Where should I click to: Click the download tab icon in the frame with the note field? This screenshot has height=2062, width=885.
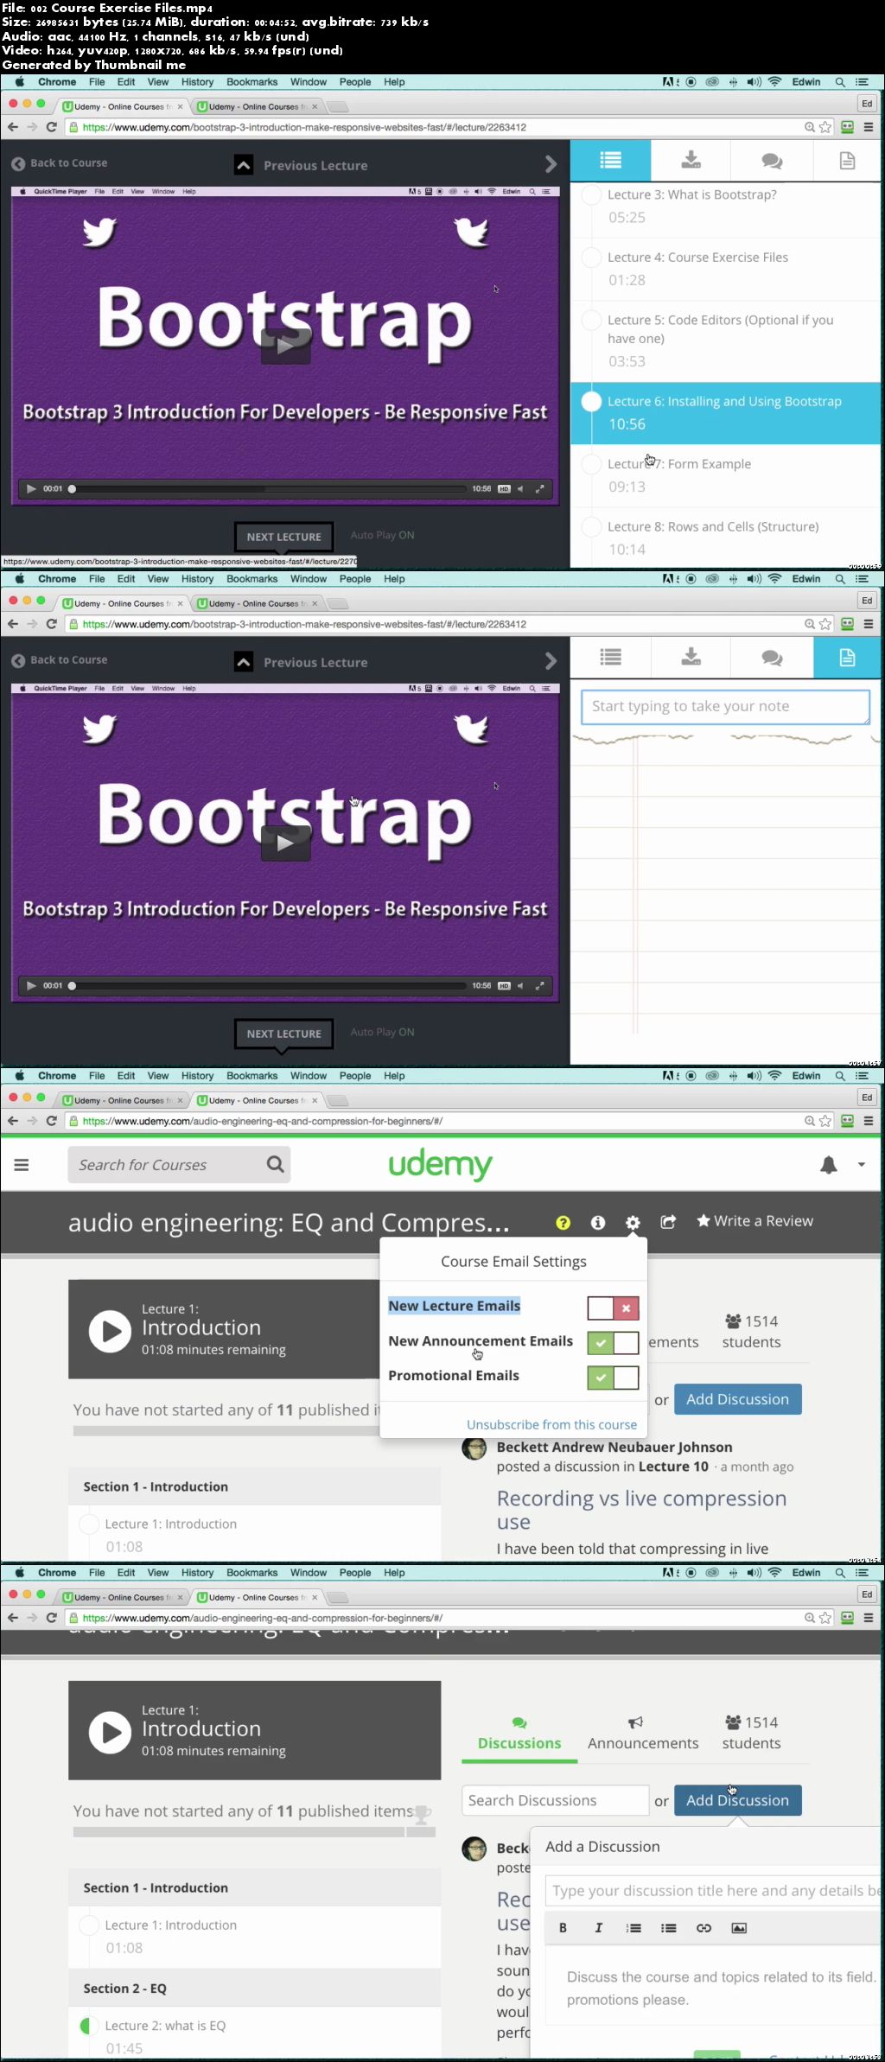(691, 658)
